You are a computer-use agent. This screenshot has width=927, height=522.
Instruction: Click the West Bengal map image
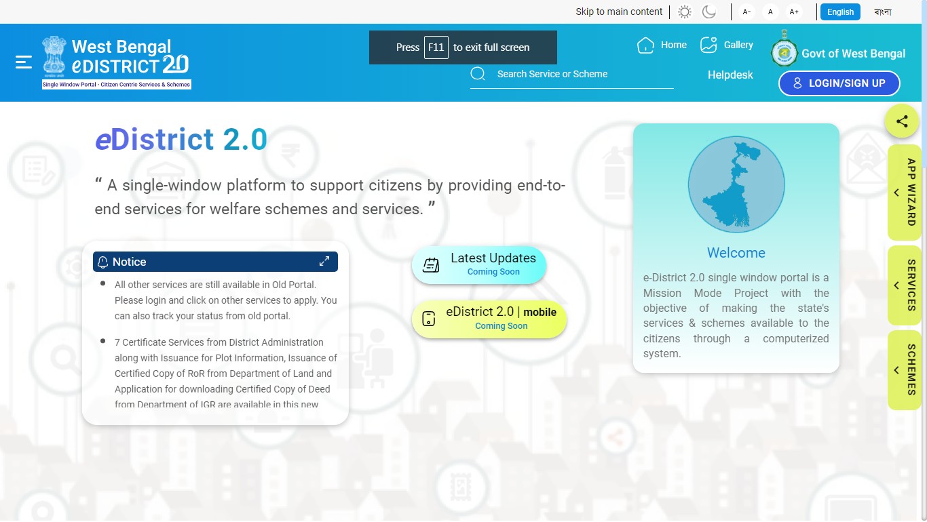pos(736,184)
